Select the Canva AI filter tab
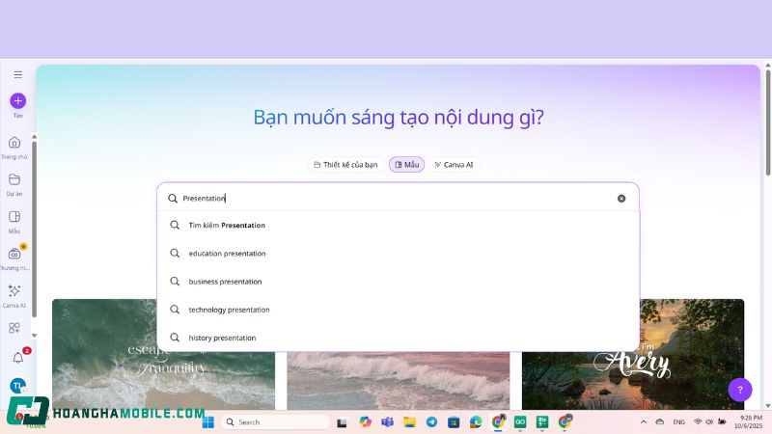This screenshot has width=772, height=434. tap(454, 165)
